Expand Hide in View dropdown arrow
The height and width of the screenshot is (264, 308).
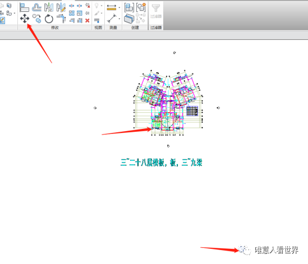coord(102,6)
